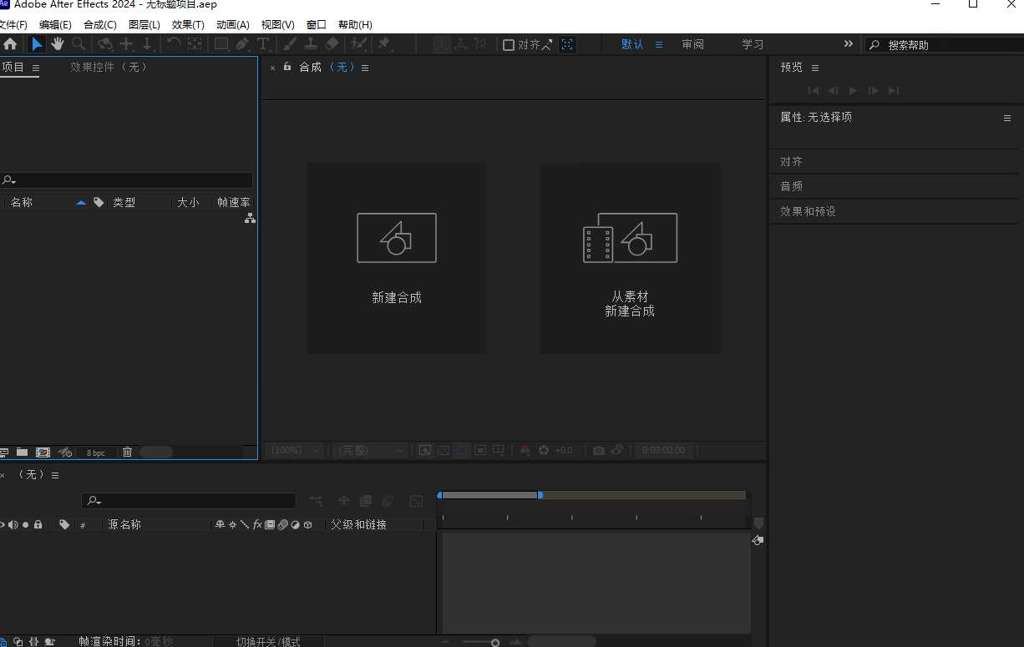Open the 动画(A) menu
1024x647 pixels.
pyautogui.click(x=233, y=25)
